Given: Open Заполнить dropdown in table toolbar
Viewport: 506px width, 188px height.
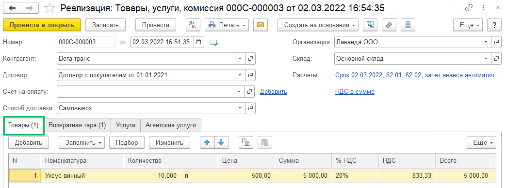Looking at the screenshot, I should coord(82,142).
